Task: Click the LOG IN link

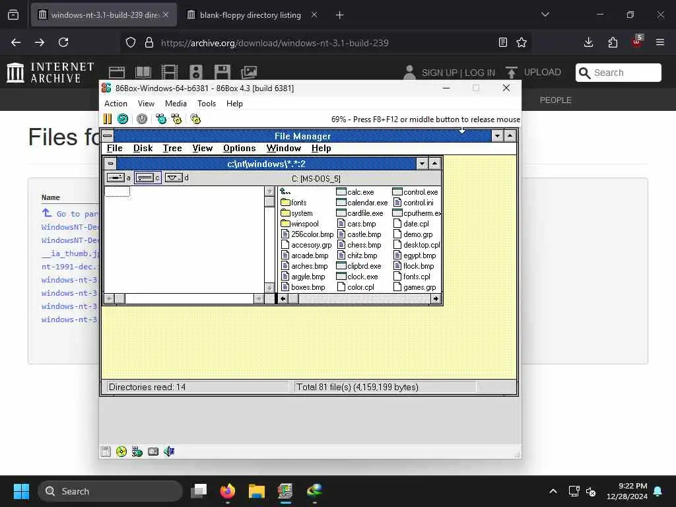Action: coord(480,73)
